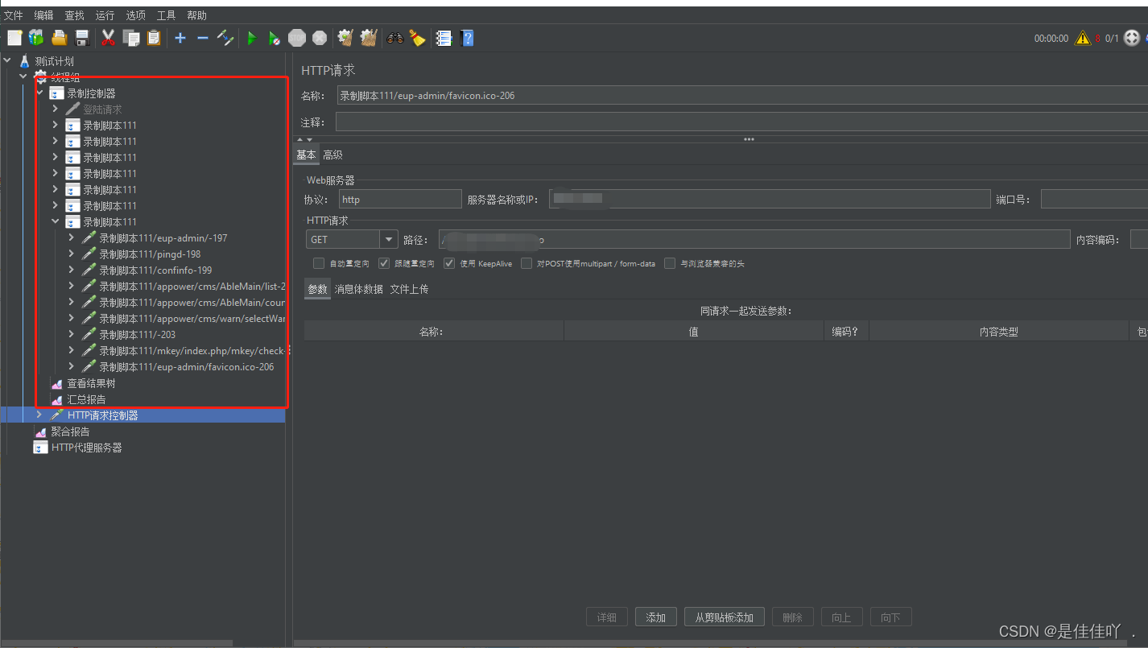Enable 与浏览器兼容的头 checkbox
The height and width of the screenshot is (648, 1148).
tap(670, 263)
